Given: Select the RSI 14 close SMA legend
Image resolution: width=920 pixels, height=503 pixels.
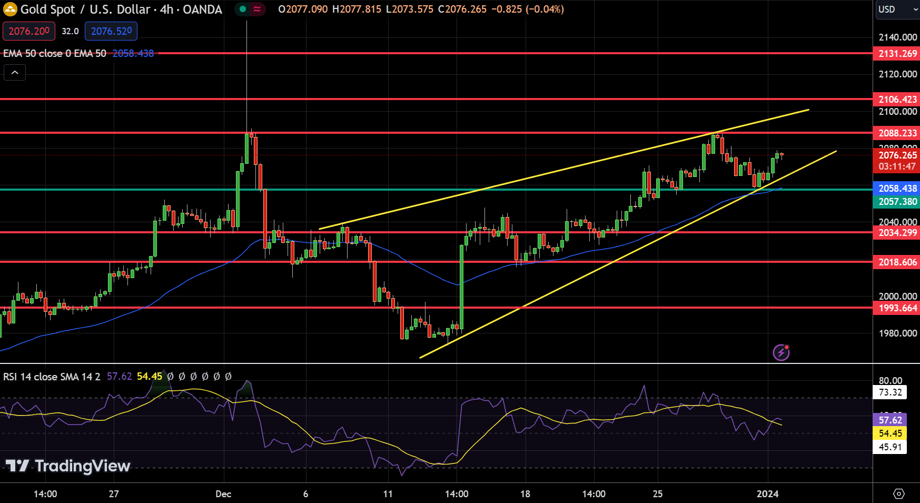Looking at the screenshot, I should (52, 376).
